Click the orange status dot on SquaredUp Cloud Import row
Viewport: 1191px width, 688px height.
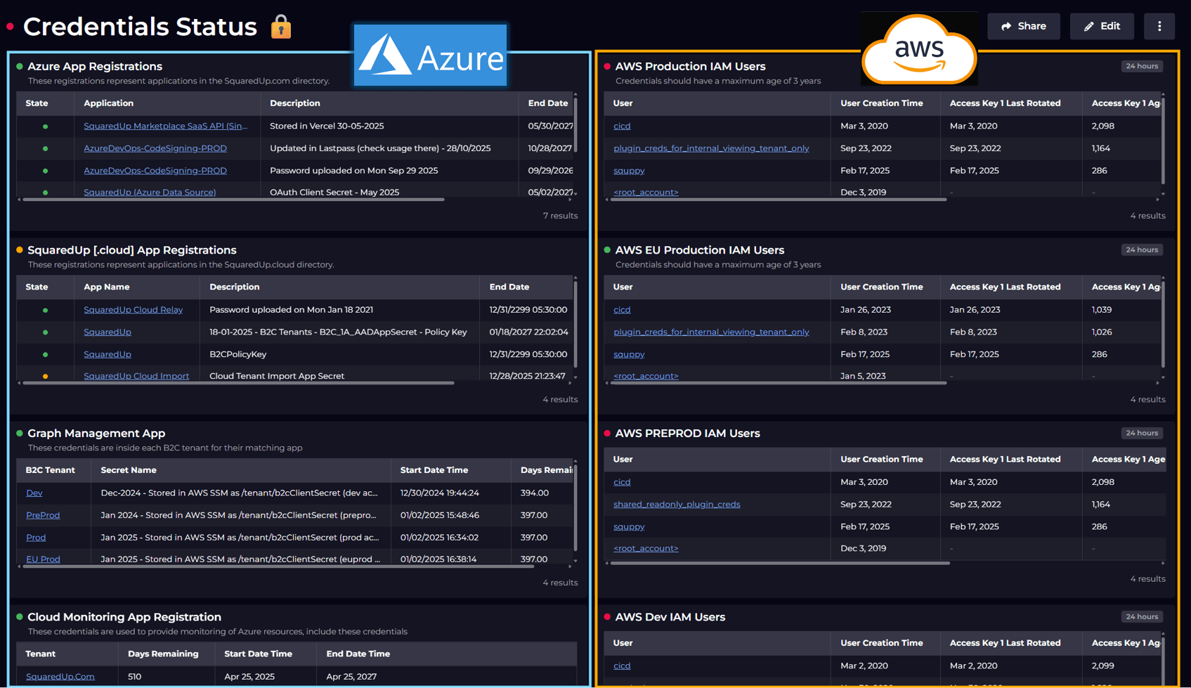(x=46, y=376)
